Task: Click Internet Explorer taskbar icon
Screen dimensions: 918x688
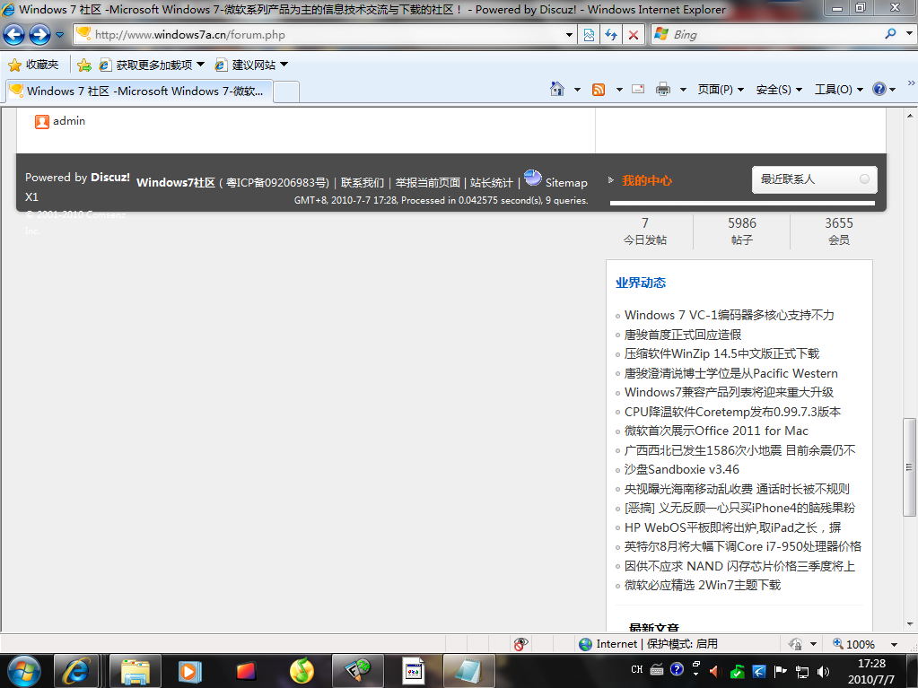Action: coord(78,671)
